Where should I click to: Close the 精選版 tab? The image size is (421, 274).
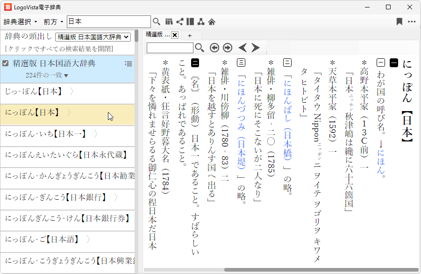pos(175,35)
